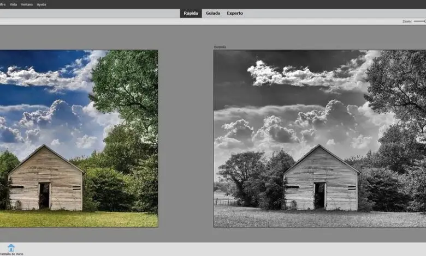Select the Experto editing mode tab
Screen dimensions: 426x256
pos(235,13)
